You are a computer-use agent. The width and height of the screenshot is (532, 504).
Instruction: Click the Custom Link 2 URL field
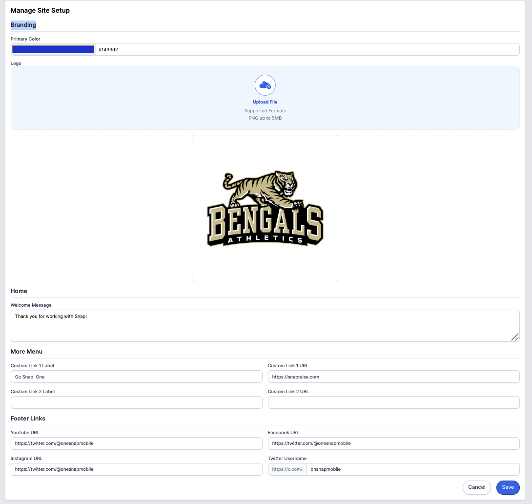(x=393, y=402)
